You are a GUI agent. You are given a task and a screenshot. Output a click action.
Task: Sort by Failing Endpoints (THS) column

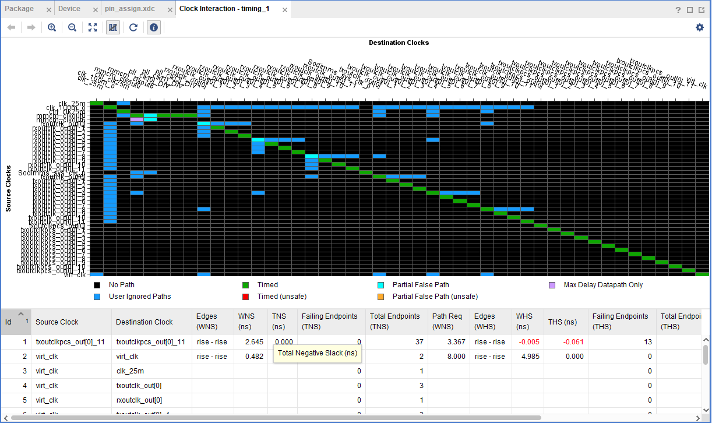coord(622,322)
